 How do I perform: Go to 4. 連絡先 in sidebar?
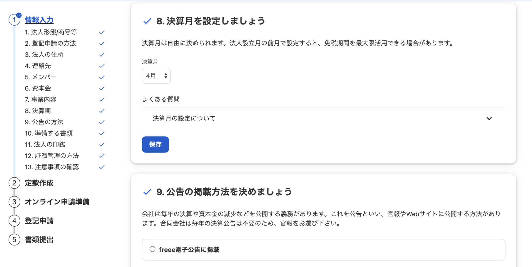pos(38,66)
